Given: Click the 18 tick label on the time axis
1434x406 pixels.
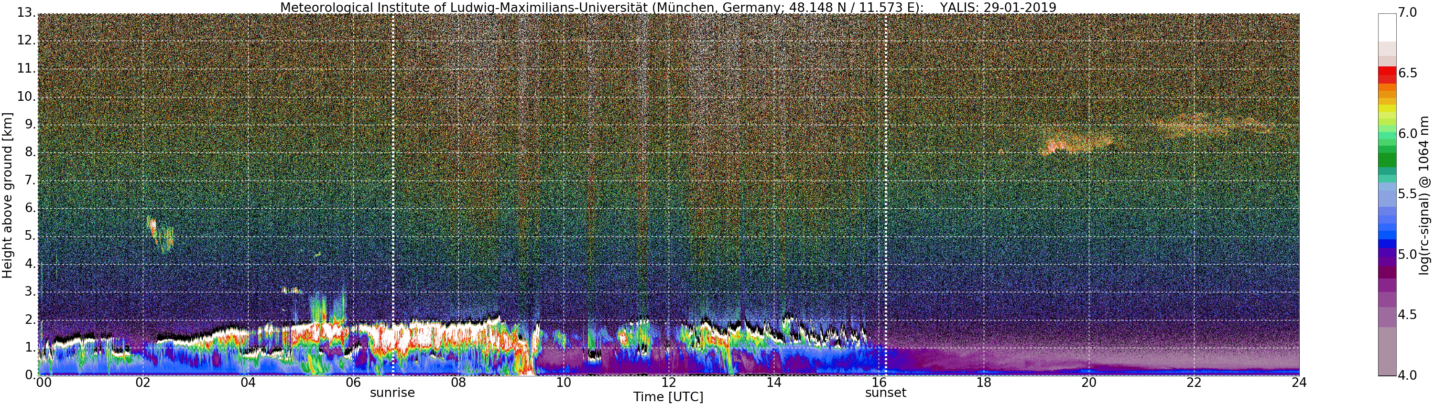Looking at the screenshot, I should click(x=984, y=383).
